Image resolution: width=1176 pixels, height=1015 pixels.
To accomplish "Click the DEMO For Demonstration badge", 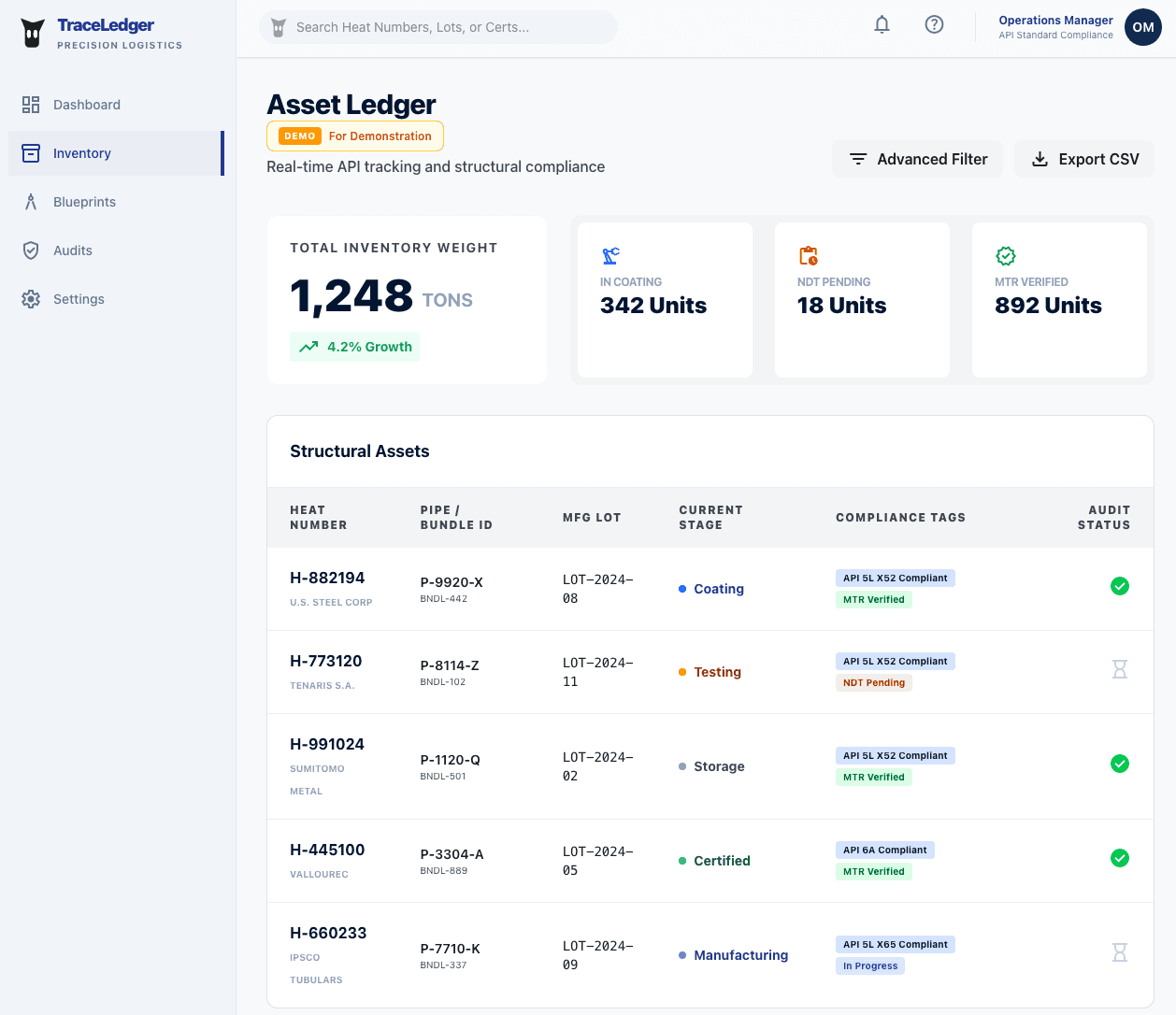I will 355,136.
